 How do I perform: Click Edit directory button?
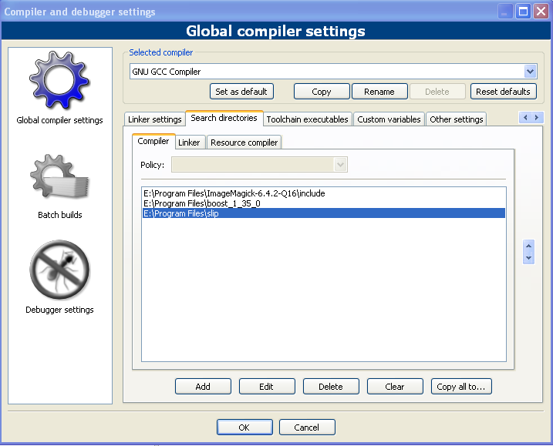pyautogui.click(x=267, y=387)
